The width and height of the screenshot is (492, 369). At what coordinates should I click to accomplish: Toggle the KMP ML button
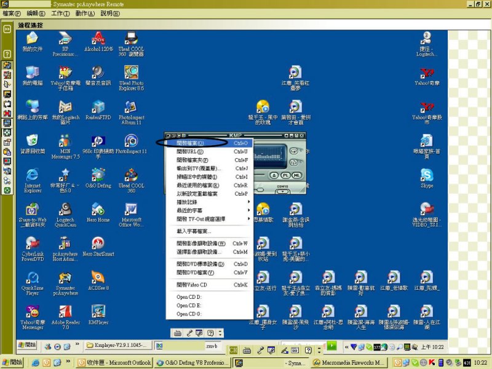(x=296, y=175)
